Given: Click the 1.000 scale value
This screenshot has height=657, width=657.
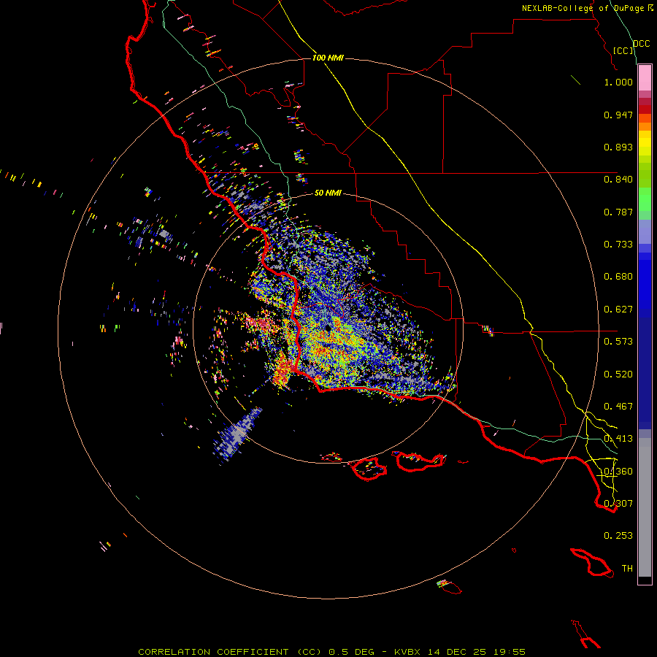Looking at the screenshot, I should point(618,82).
